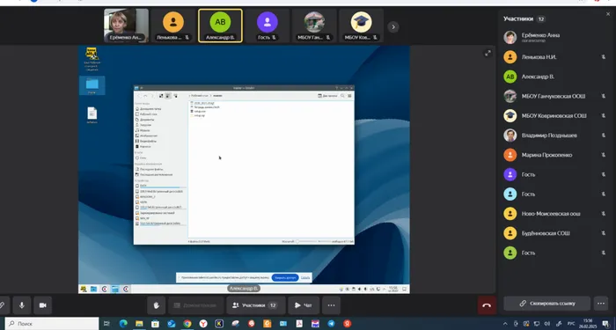This screenshot has width=616, height=330.
Task: Click Скопировать ссылку button
Action: (546, 304)
